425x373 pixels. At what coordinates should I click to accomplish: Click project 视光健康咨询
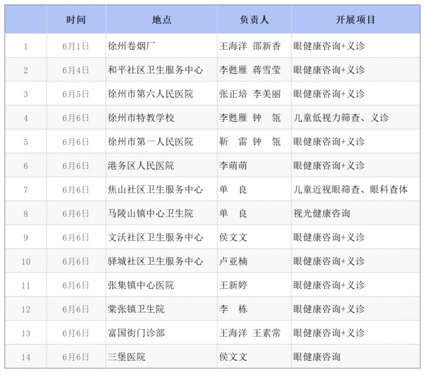pos(322,214)
